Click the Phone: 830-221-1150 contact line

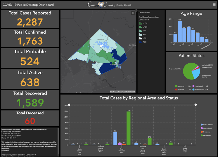click(x=9, y=138)
